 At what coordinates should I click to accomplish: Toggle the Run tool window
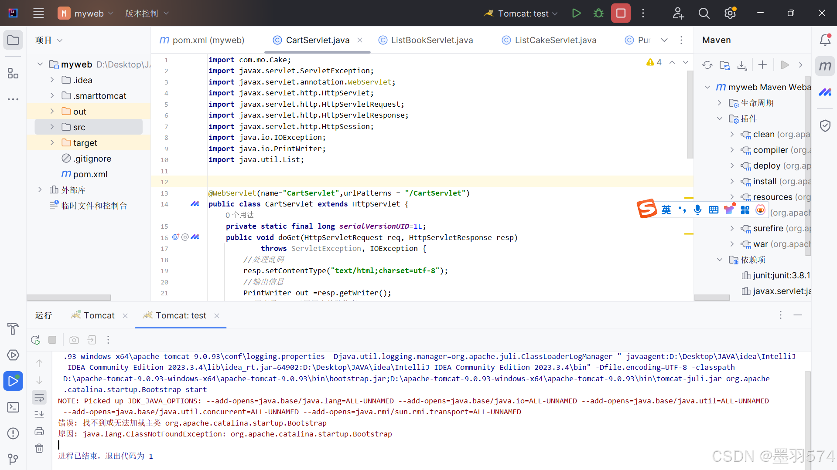tap(13, 381)
